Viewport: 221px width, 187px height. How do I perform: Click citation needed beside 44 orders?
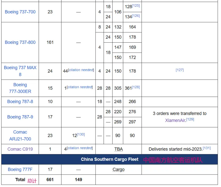point(81,70)
